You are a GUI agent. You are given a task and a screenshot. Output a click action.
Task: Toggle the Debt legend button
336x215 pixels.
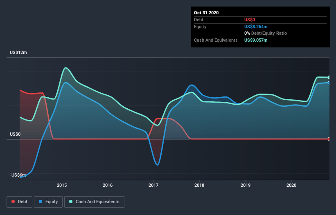(20, 202)
